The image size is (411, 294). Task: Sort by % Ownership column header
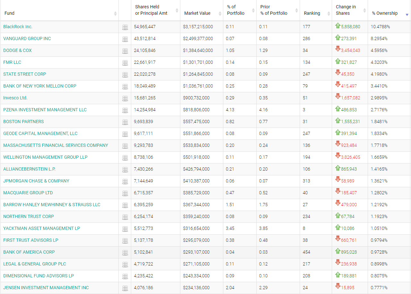tap(389, 11)
